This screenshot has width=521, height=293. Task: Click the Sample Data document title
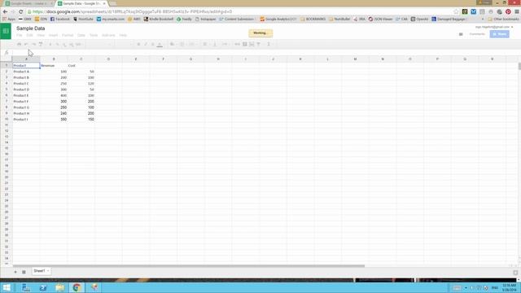(31, 28)
